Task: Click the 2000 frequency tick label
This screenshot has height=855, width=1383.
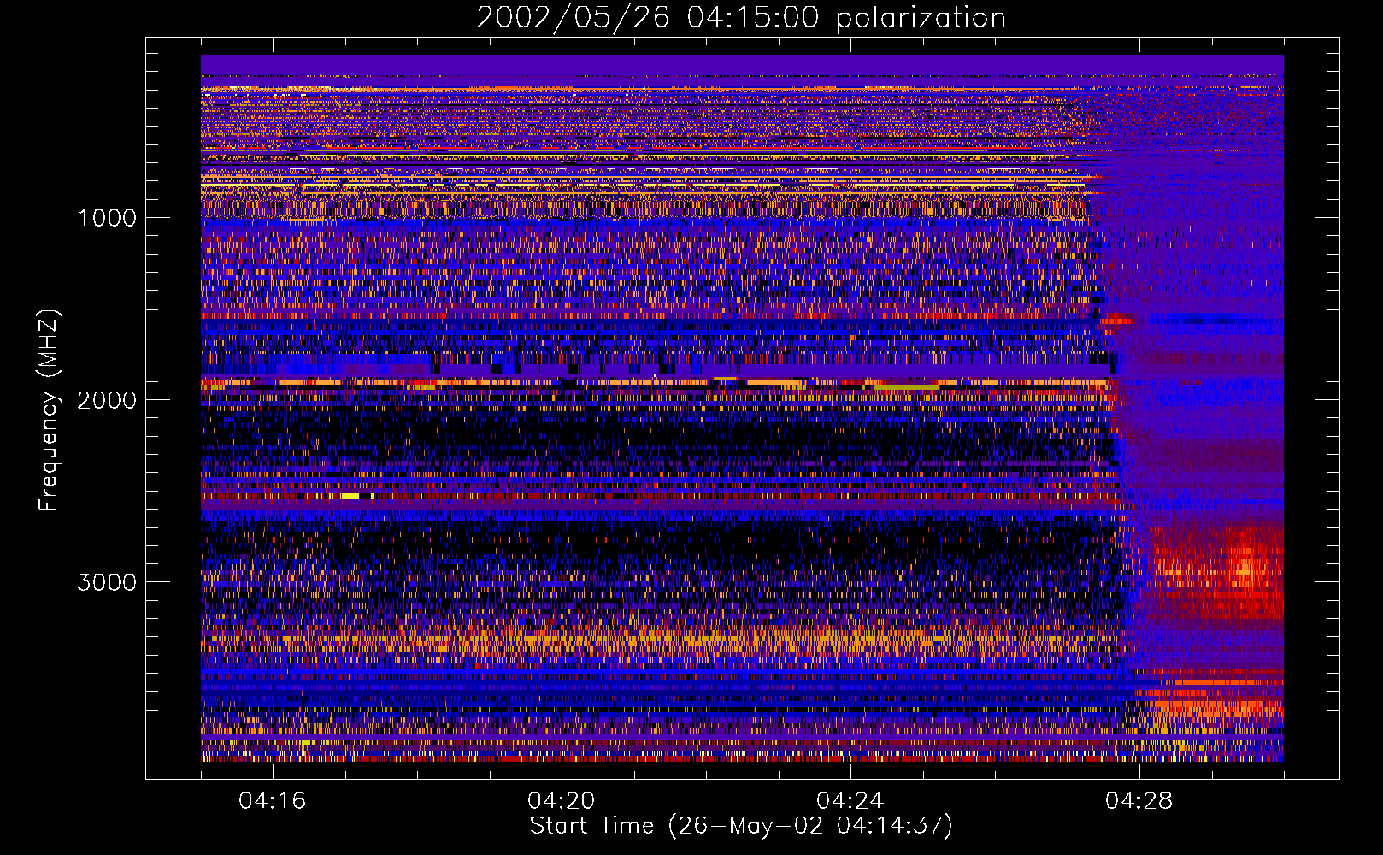Action: pyautogui.click(x=107, y=400)
